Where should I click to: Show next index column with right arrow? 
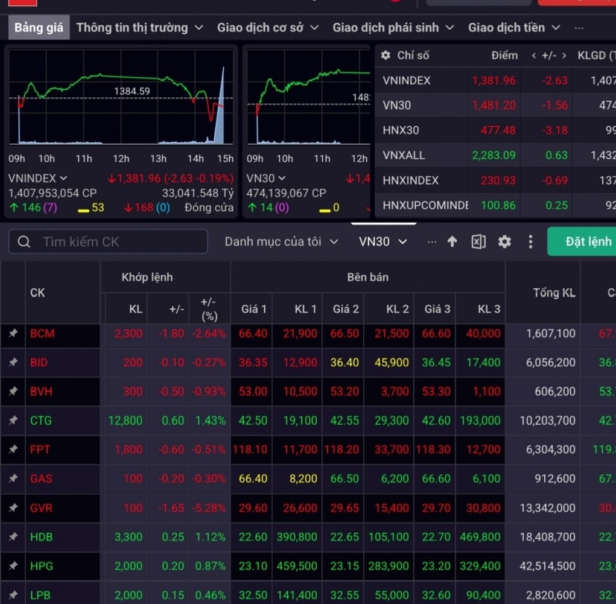[564, 56]
